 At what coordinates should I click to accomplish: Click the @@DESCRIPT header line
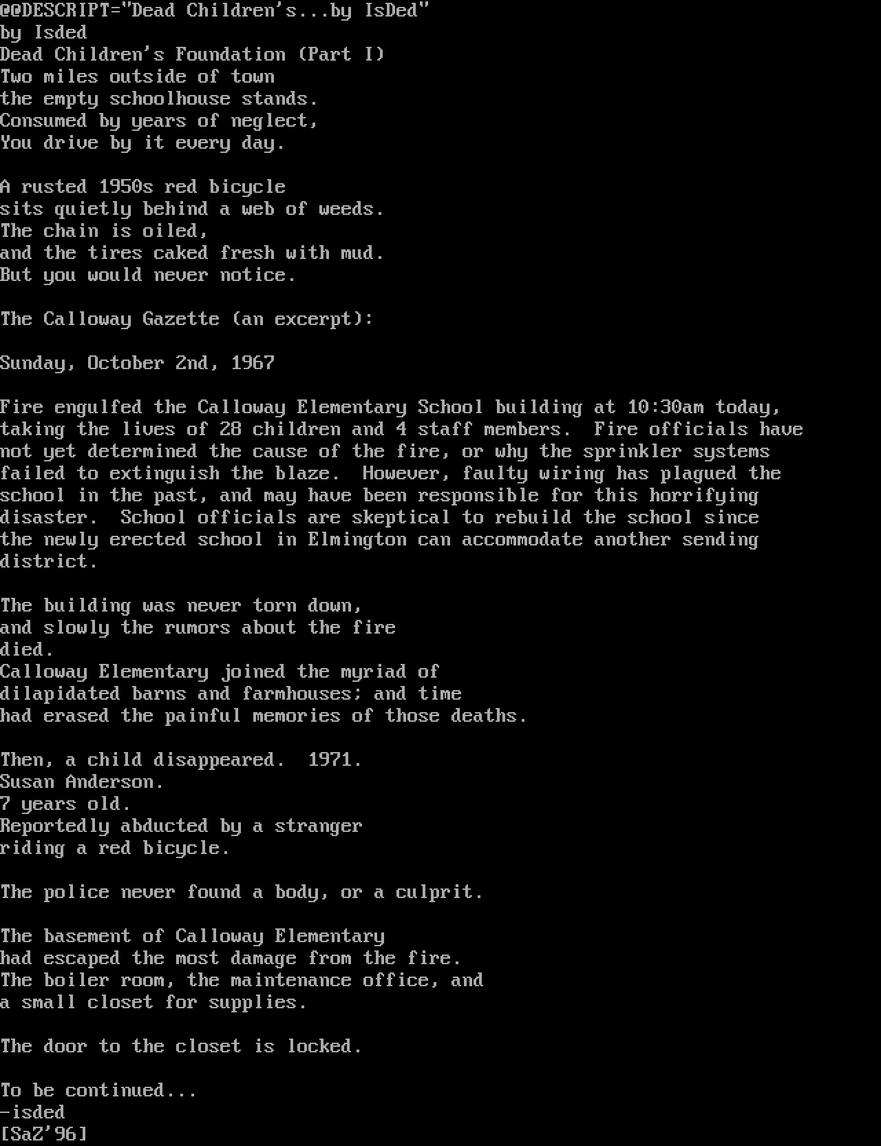click(x=215, y=10)
